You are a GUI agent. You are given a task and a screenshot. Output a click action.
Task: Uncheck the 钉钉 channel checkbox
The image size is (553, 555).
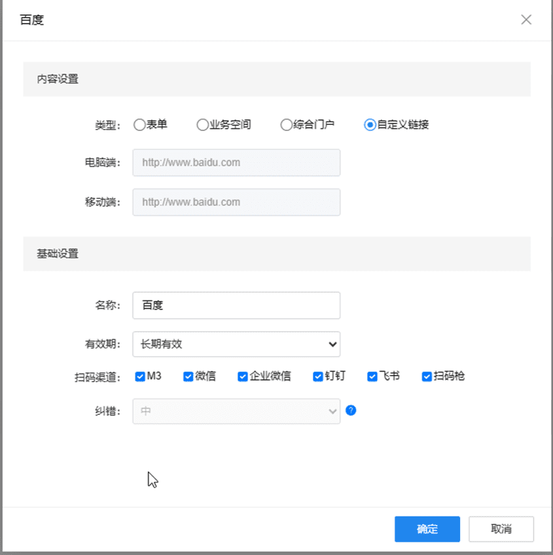[318, 376]
